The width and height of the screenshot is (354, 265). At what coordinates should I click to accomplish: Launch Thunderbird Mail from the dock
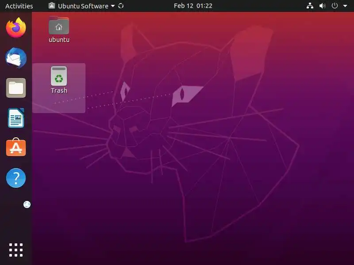(x=16, y=58)
